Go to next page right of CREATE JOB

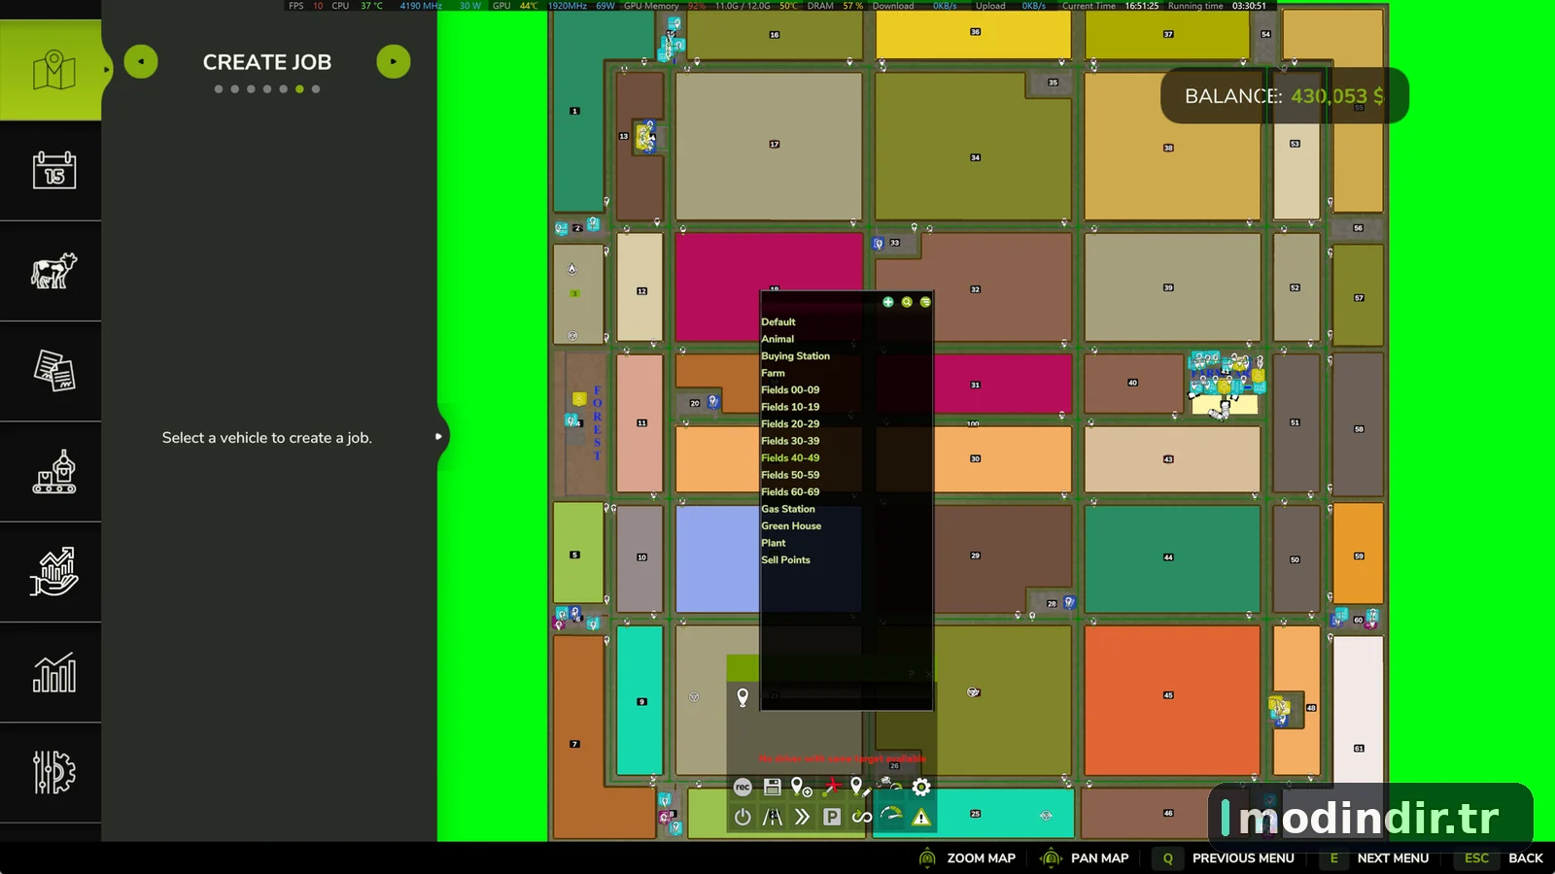[x=394, y=62]
